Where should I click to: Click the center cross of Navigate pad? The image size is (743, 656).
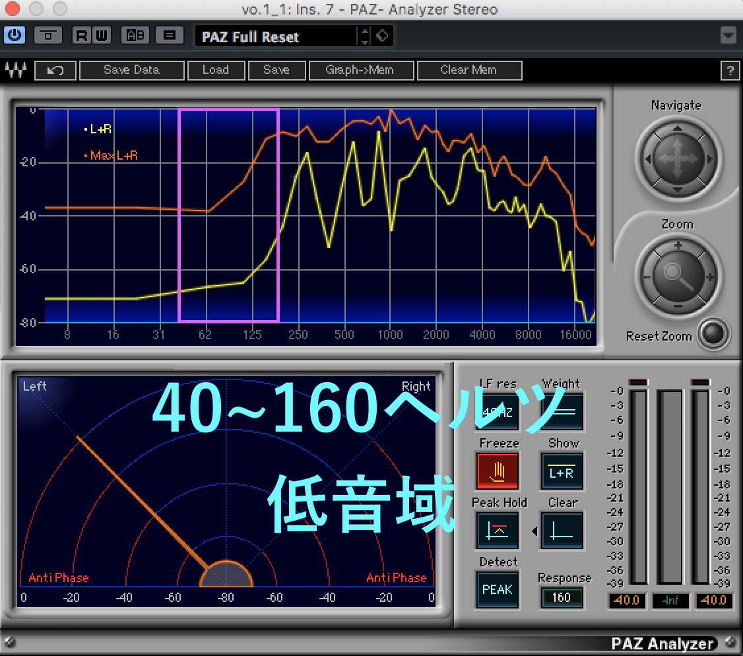point(678,159)
